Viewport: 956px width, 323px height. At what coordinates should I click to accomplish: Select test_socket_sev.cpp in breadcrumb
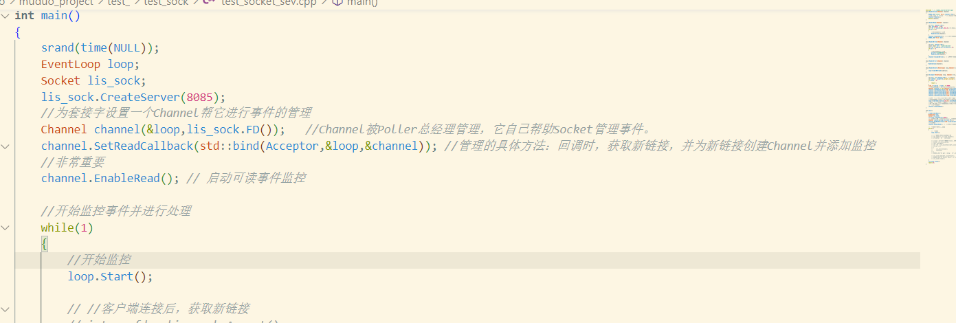(269, 3)
